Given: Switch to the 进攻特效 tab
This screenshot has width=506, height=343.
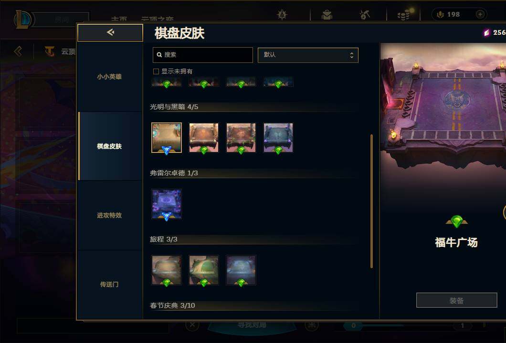Looking at the screenshot, I should pos(110,215).
